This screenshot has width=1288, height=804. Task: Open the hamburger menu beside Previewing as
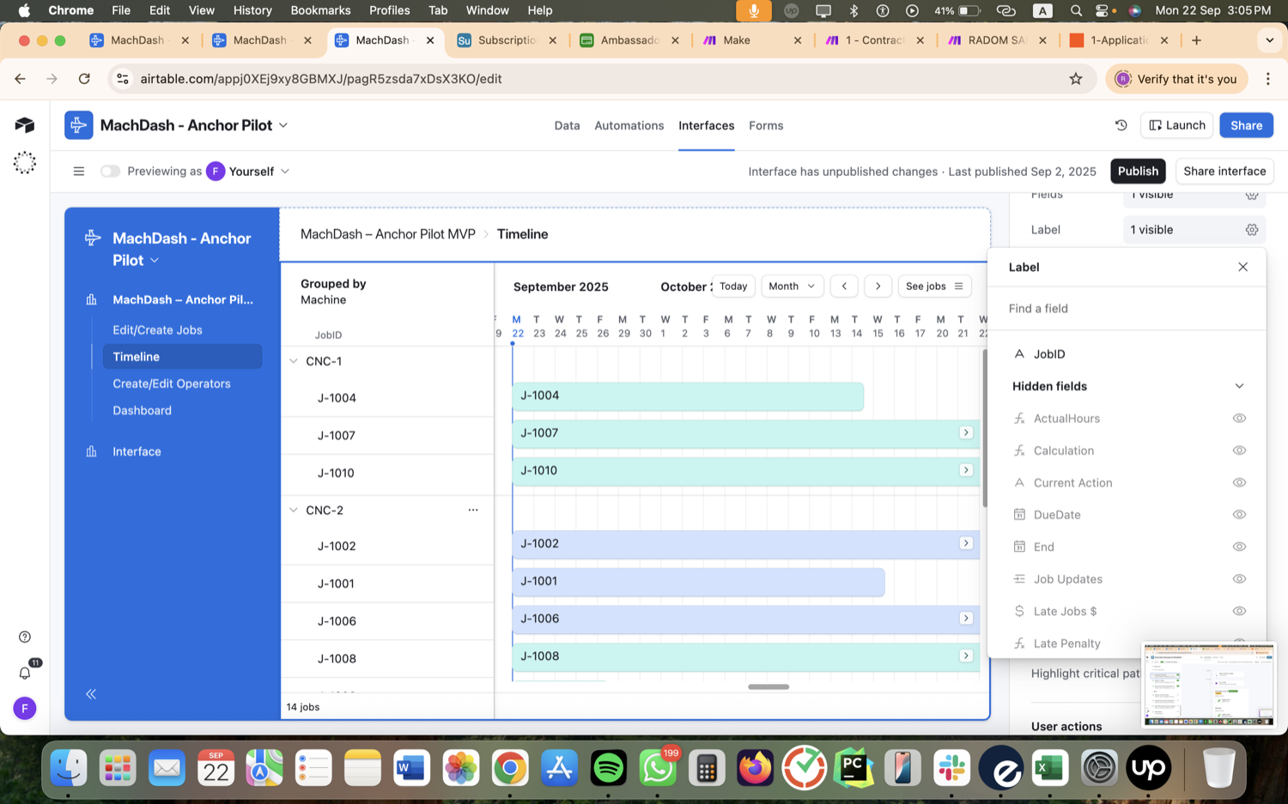(79, 172)
